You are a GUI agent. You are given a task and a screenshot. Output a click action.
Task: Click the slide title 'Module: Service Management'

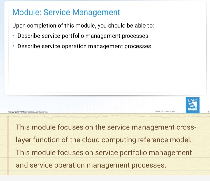[66, 12]
